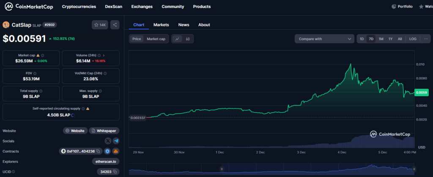Show info icon beside Max. supply

pyautogui.click(x=100, y=91)
